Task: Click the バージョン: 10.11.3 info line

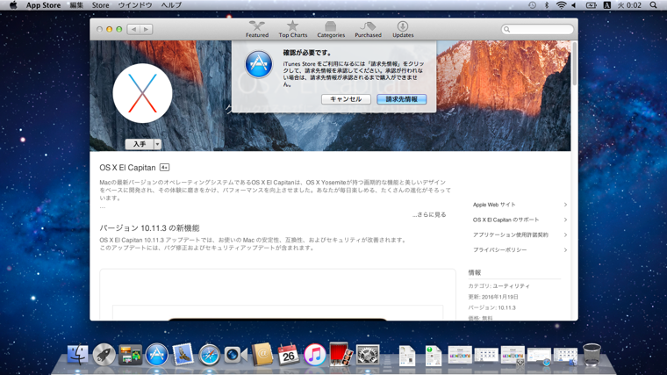Action: pos(491,307)
